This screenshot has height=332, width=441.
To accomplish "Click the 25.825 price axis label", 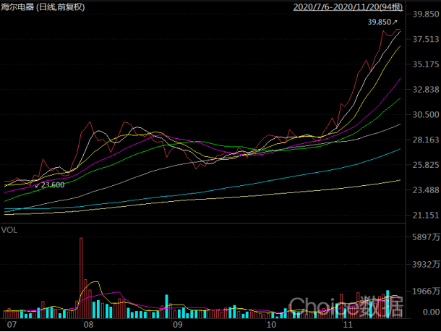I will click(426, 165).
